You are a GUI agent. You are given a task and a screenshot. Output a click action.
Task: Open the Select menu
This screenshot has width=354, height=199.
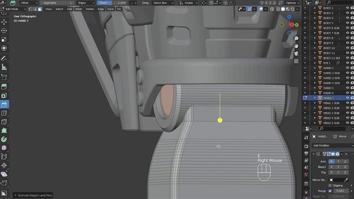pyautogui.click(x=59, y=9)
